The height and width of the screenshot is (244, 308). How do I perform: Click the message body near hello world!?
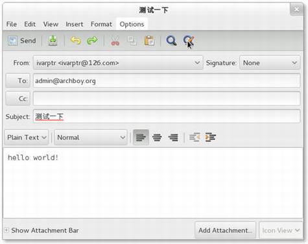(153, 183)
